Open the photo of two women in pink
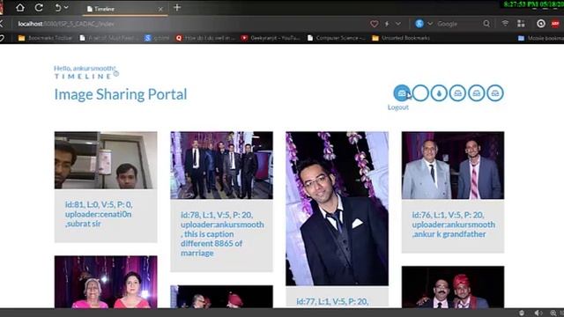 pyautogui.click(x=106, y=282)
